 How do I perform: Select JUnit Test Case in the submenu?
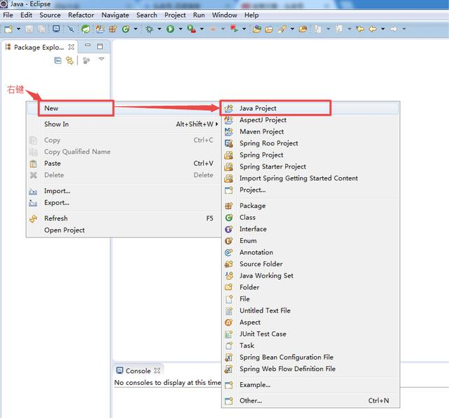click(311, 334)
